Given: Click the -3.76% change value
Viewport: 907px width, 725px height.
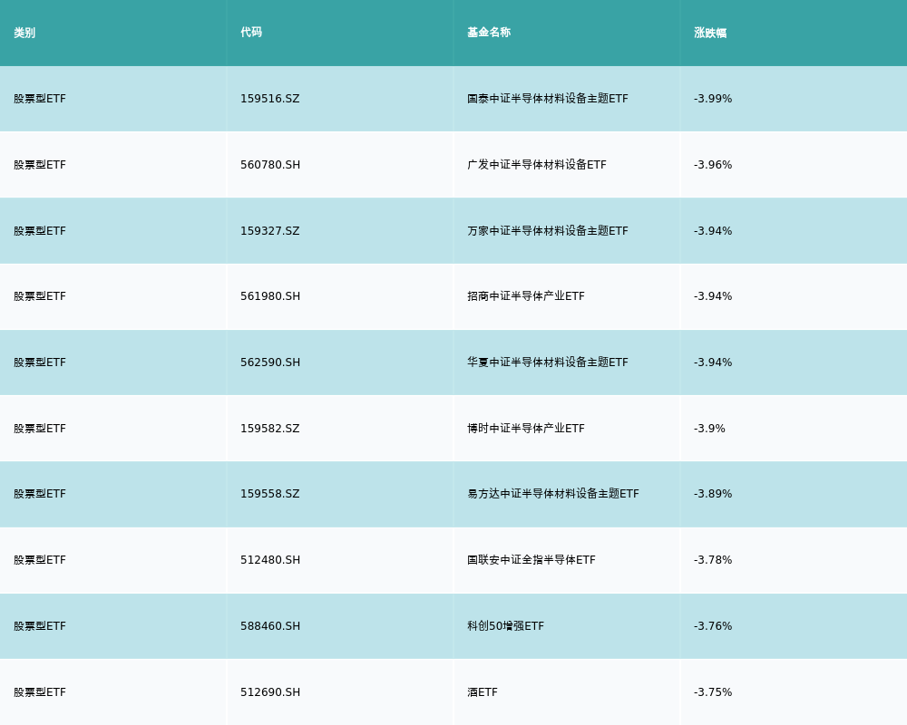Looking at the screenshot, I should tap(713, 626).
